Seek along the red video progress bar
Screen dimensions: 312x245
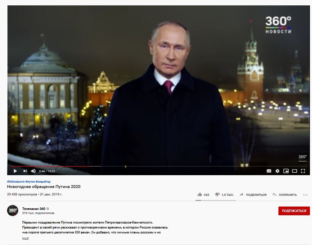[49, 167]
